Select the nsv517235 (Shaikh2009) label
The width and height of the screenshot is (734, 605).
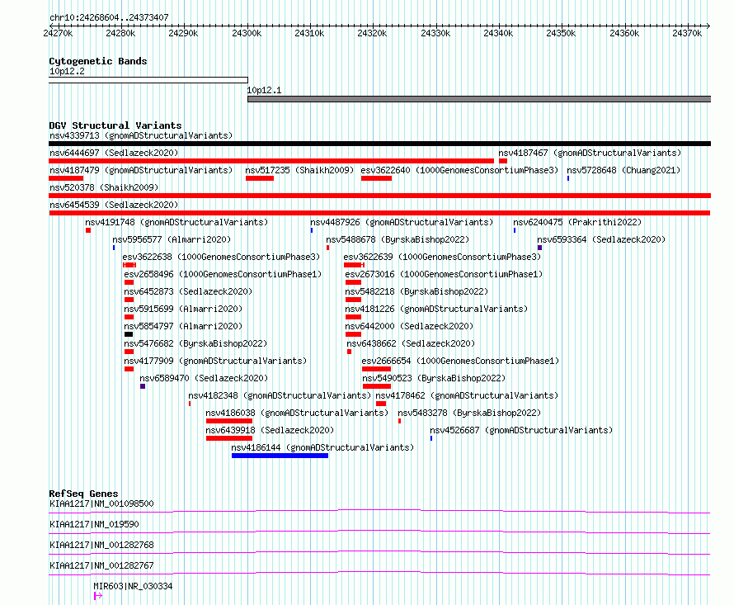click(299, 170)
